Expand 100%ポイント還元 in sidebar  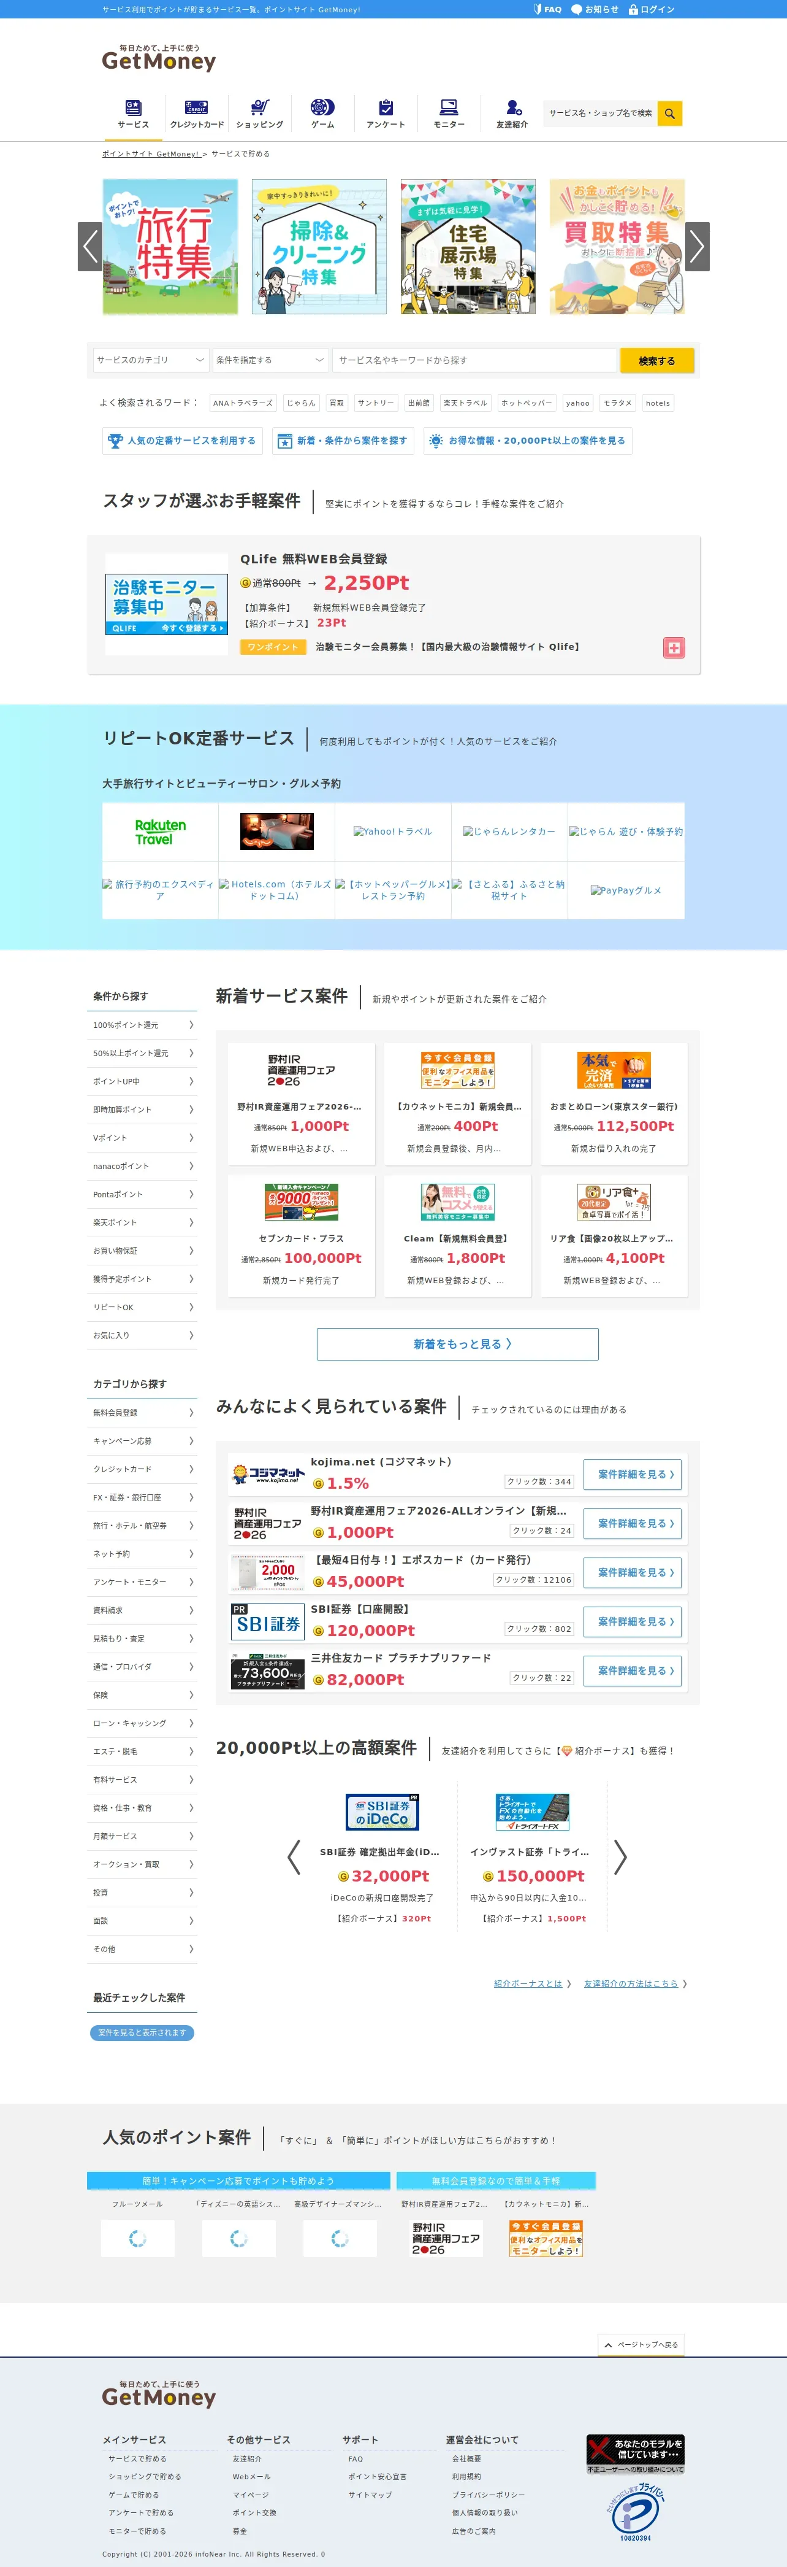pyautogui.click(x=142, y=1025)
